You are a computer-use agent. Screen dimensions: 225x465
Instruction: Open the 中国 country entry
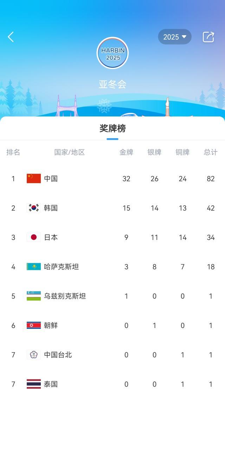tap(51, 179)
